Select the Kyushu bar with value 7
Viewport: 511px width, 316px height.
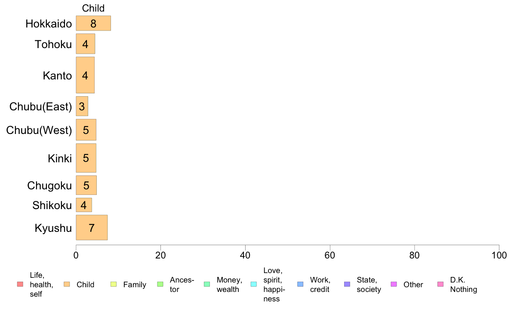(92, 228)
